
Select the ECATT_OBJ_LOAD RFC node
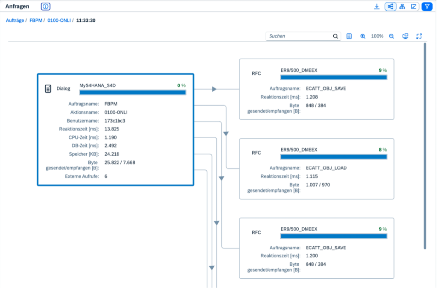[x=317, y=169]
